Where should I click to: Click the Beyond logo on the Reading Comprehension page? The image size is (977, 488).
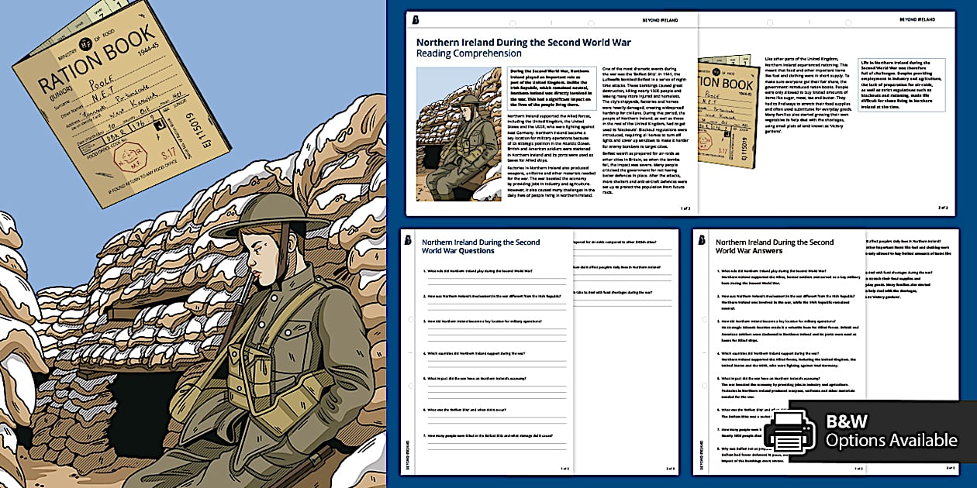(415, 19)
